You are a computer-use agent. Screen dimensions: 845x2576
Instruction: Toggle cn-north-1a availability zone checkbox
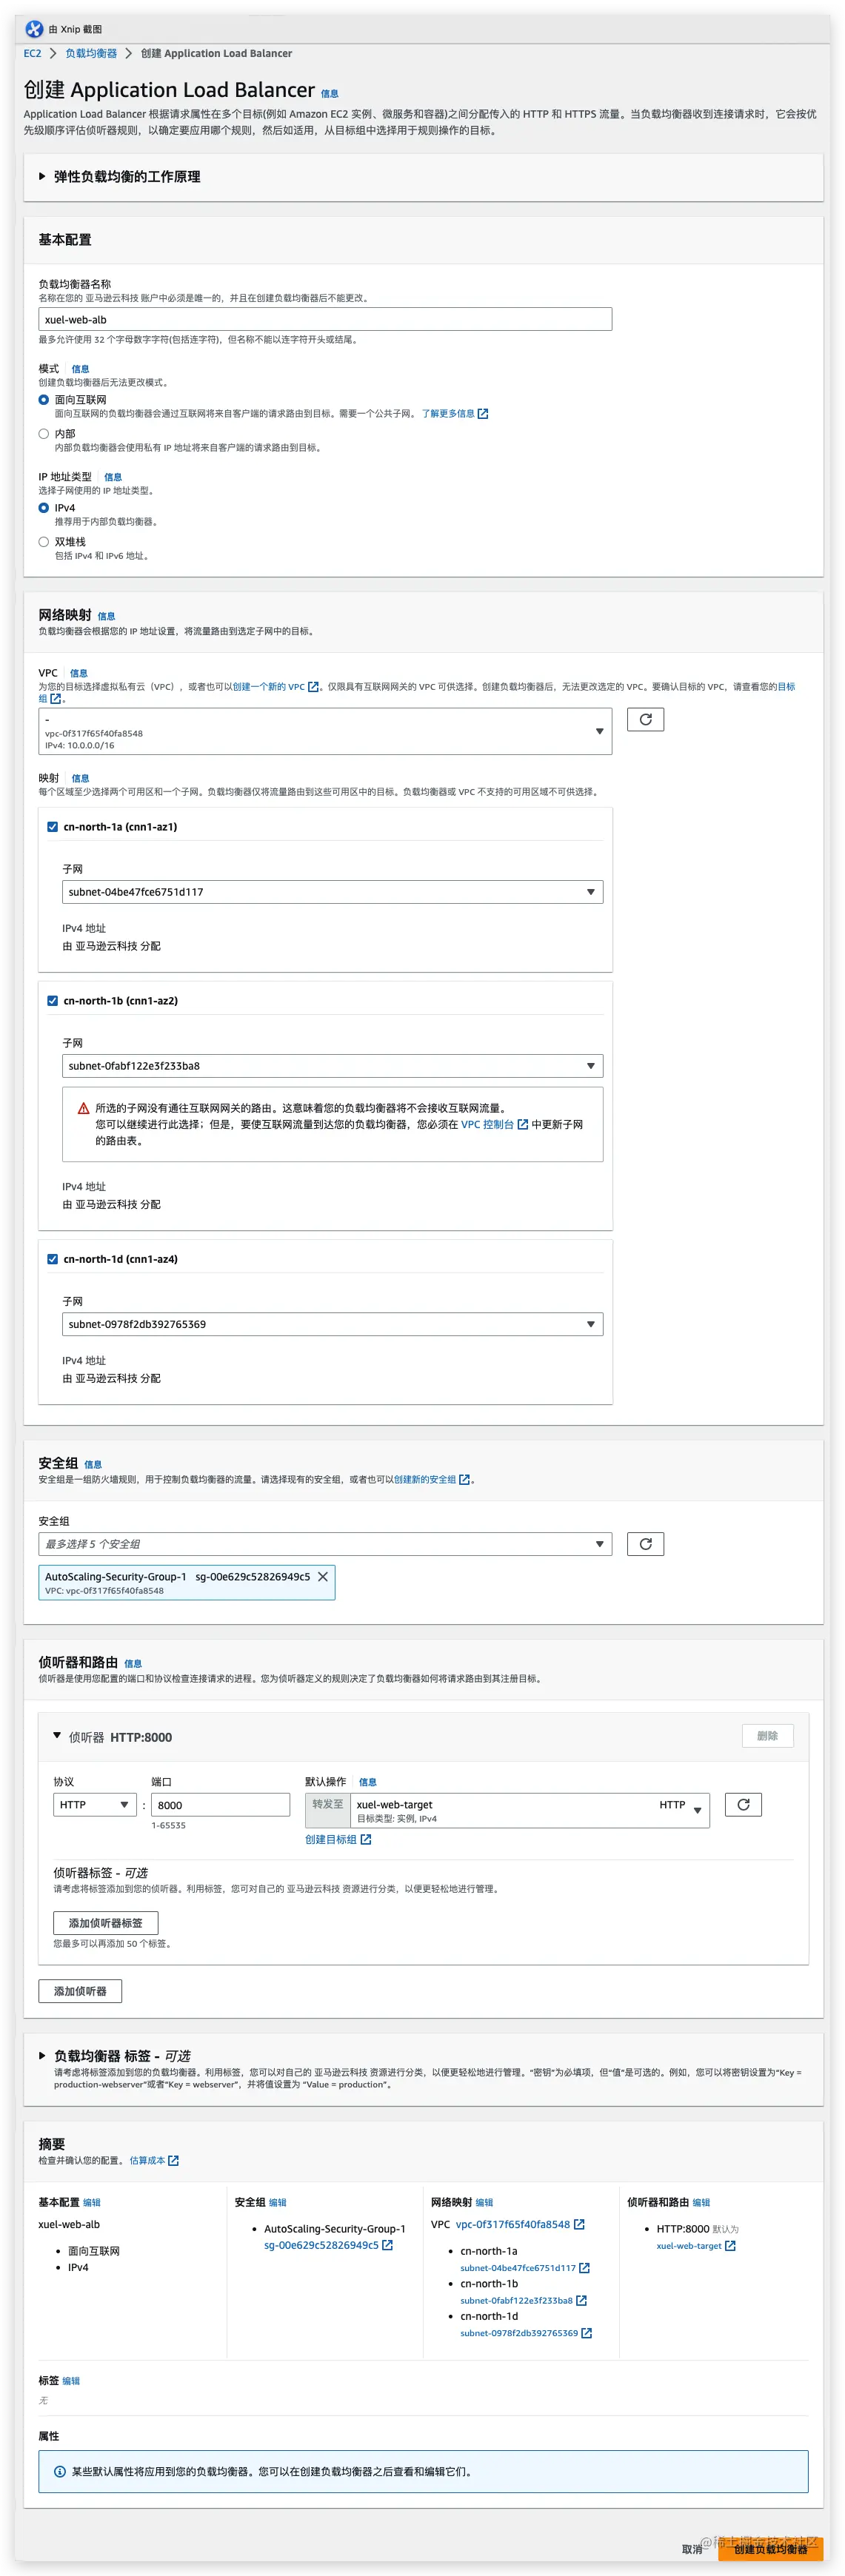(x=53, y=827)
